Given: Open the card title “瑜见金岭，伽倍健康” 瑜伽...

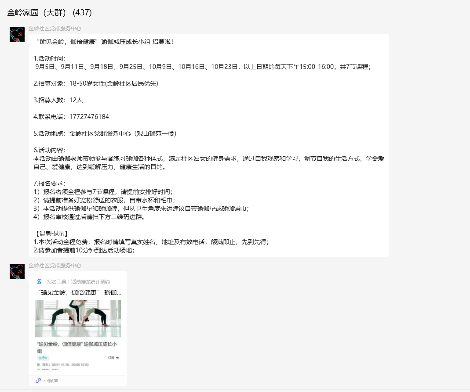Looking at the screenshot, I should pos(80,292).
